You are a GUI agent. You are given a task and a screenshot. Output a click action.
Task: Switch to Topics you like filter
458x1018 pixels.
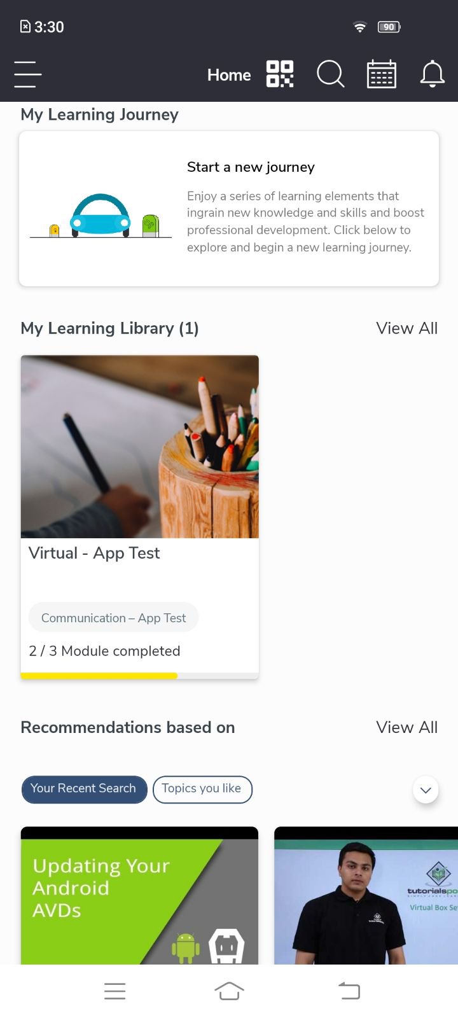click(202, 789)
